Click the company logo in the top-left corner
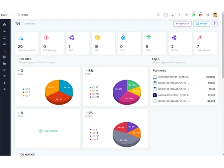 (x=5, y=15)
